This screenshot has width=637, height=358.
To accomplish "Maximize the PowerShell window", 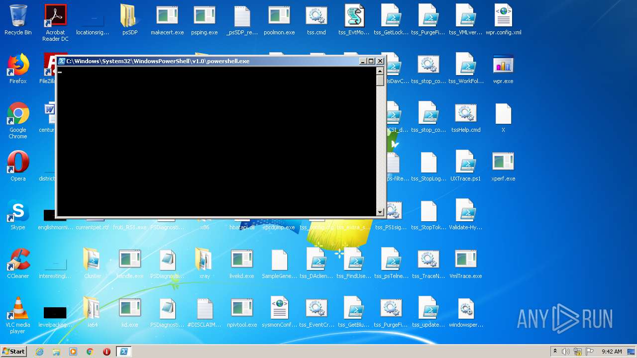I will 371,61.
